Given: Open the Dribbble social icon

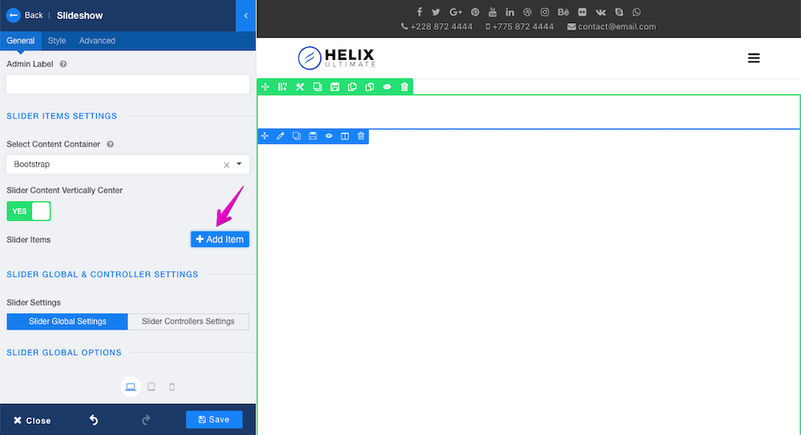Looking at the screenshot, I should tap(527, 12).
